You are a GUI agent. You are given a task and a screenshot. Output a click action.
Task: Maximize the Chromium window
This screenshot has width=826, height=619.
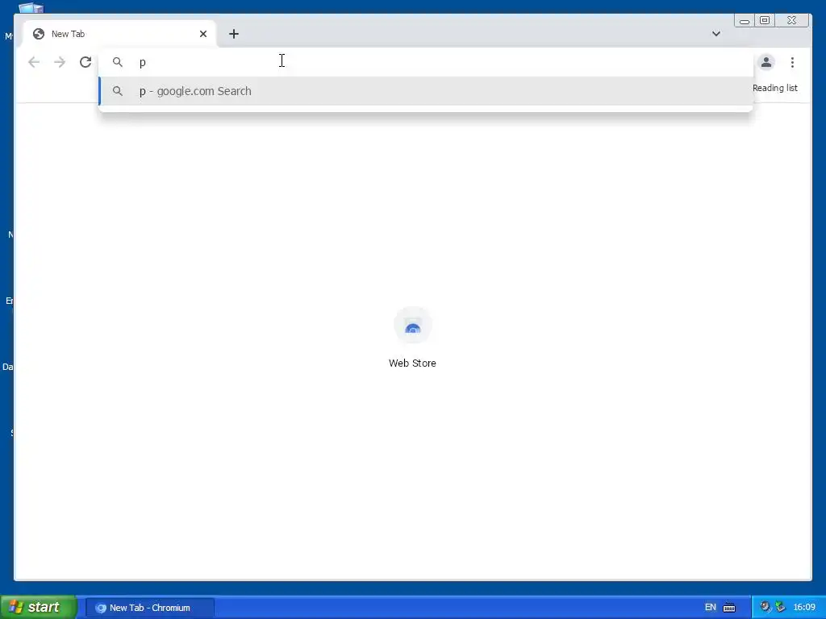click(x=765, y=20)
